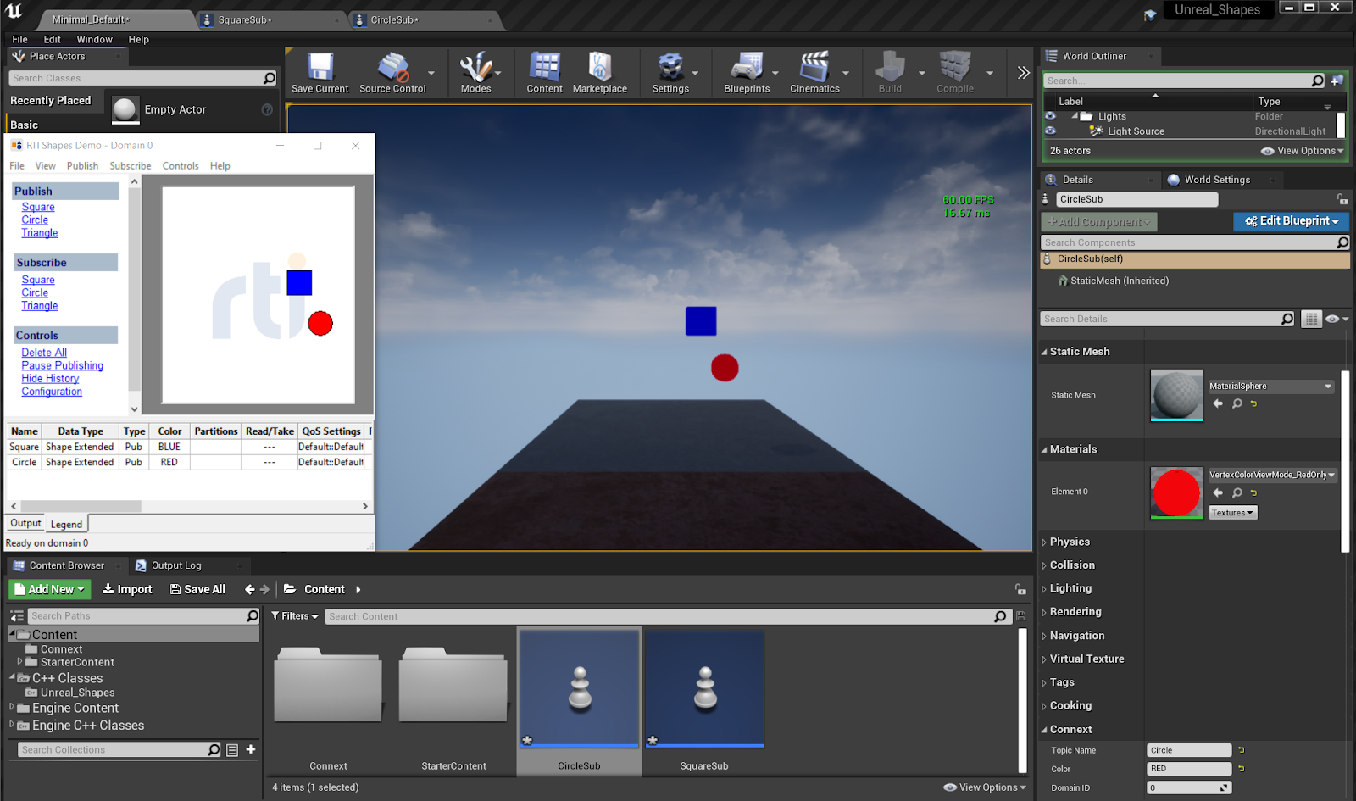Click Publish Square link in RTI Shapes Demo
Image resolution: width=1356 pixels, height=801 pixels.
click(38, 207)
